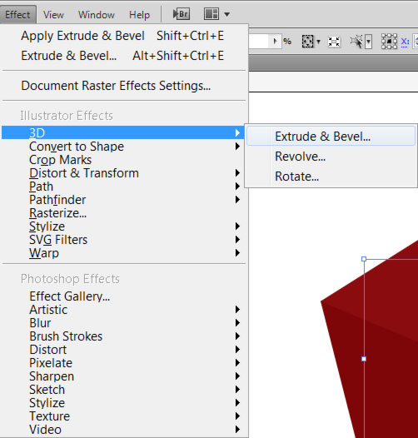Open dropdown next to isolate object icon
Image resolution: width=418 pixels, height=438 pixels.
[x=369, y=42]
